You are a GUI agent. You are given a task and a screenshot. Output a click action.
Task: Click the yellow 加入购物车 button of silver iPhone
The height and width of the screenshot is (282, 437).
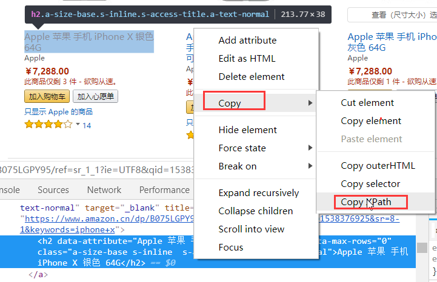[47, 96]
